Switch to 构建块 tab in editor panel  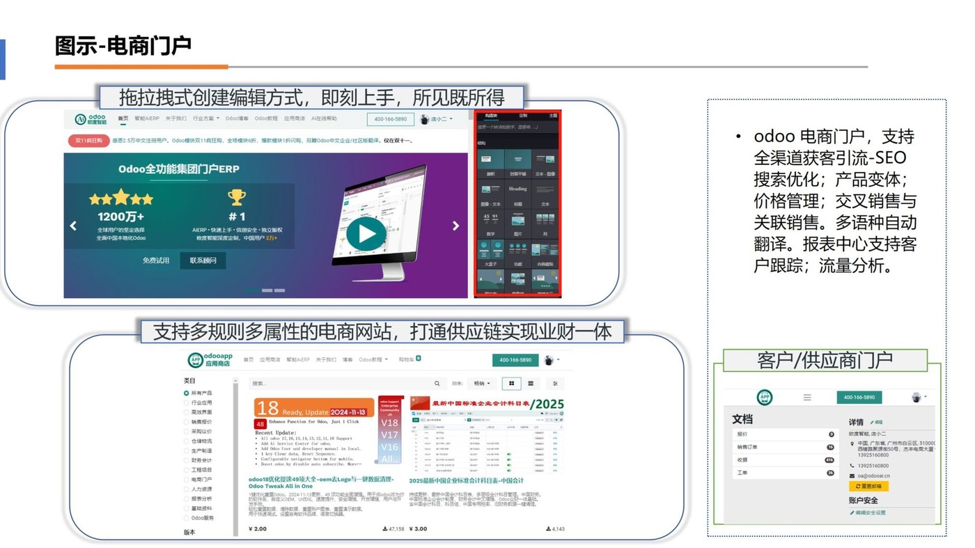pos(491,116)
